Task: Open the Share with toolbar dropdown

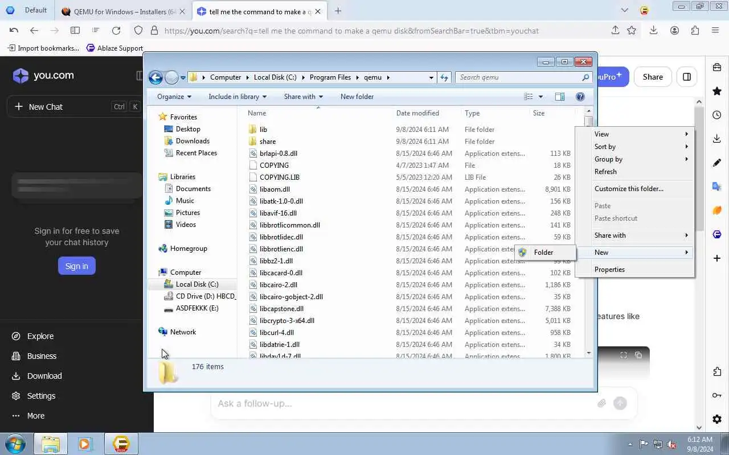Action: click(304, 97)
